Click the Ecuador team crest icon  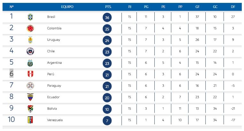(30, 97)
